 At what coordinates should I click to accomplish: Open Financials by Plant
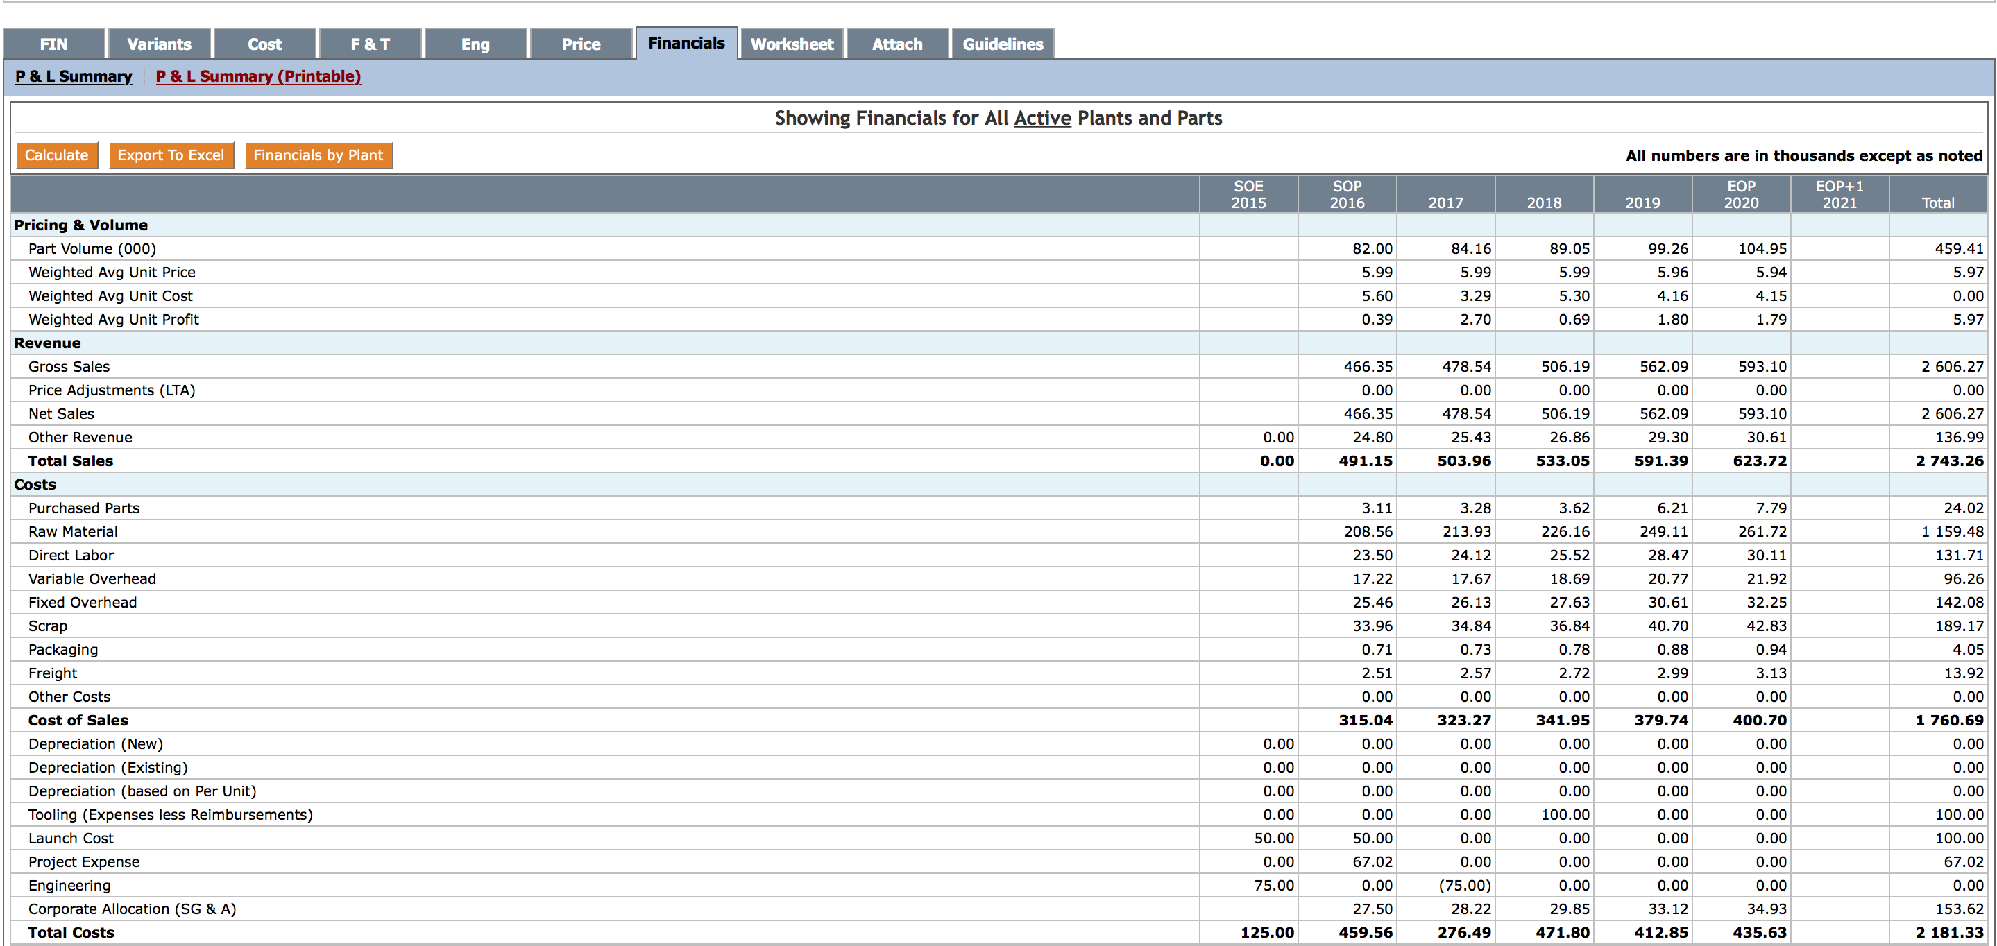pos(318,155)
